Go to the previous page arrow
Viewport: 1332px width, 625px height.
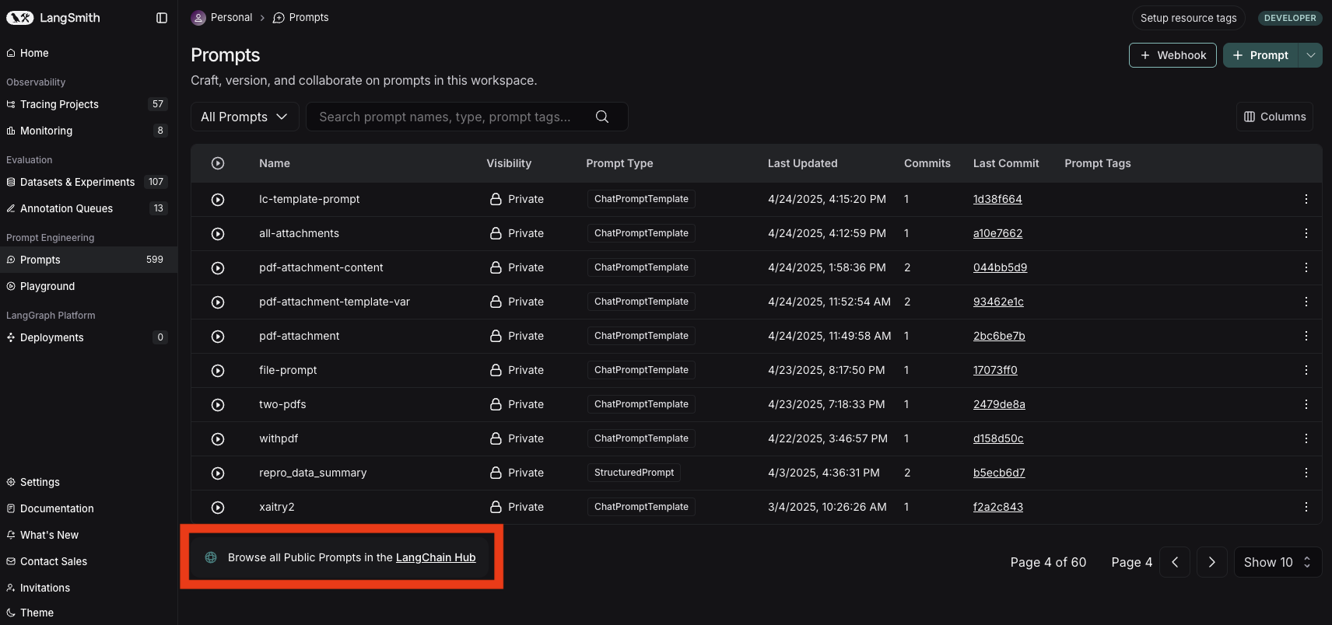pyautogui.click(x=1175, y=562)
